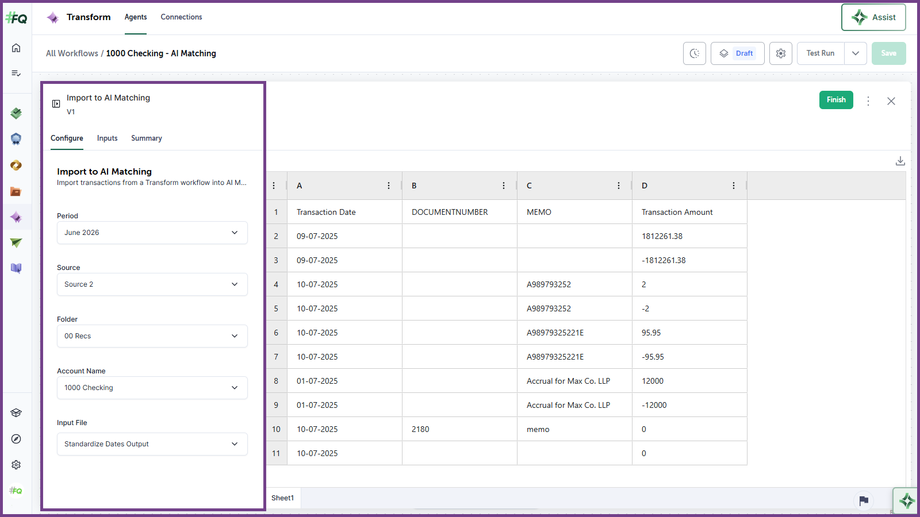
Task: Select the Transaction Date header cell
Action: [345, 212]
